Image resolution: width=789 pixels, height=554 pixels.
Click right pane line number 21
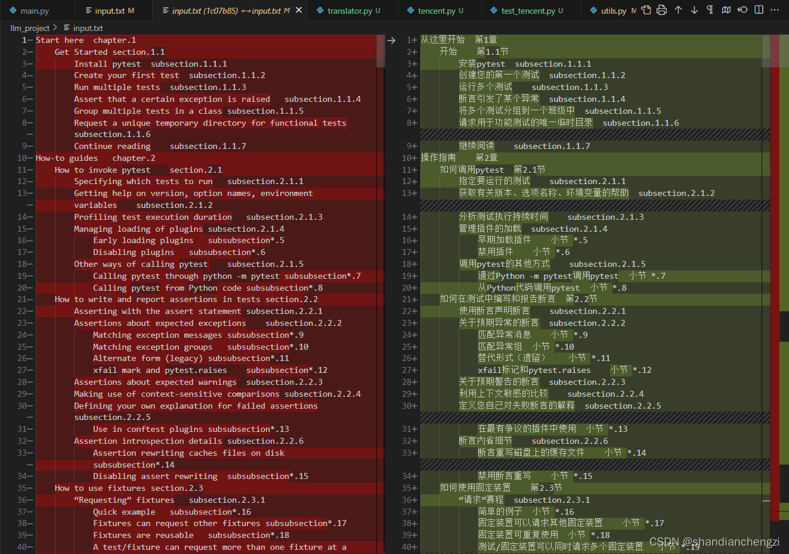(x=406, y=299)
